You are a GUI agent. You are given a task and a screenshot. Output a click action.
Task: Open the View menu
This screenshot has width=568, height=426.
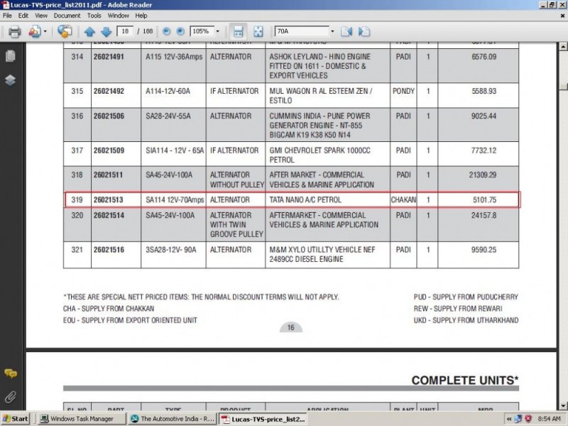[x=41, y=16]
